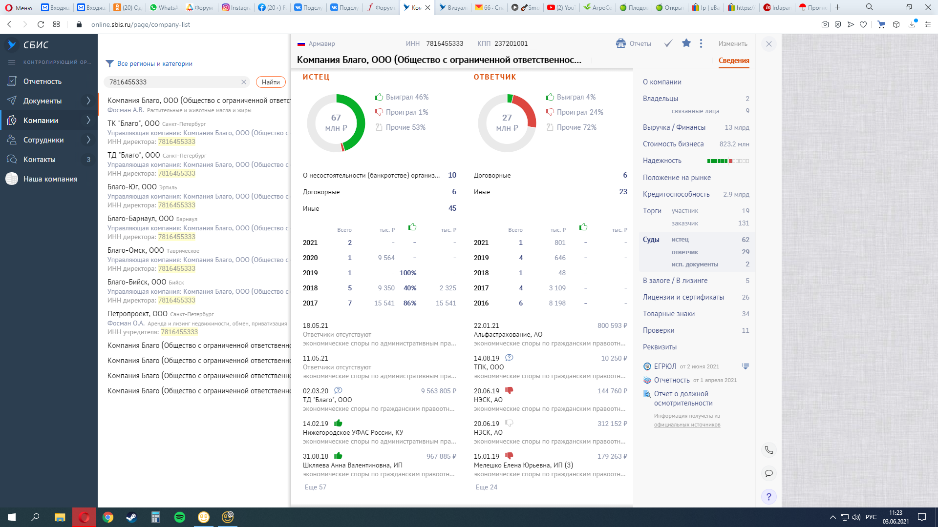938x527 pixels.
Task: Open the filter funnel icon
Action: tap(110, 63)
